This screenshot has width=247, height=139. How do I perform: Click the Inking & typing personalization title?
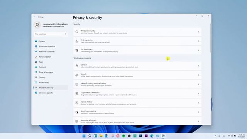pos(93,83)
